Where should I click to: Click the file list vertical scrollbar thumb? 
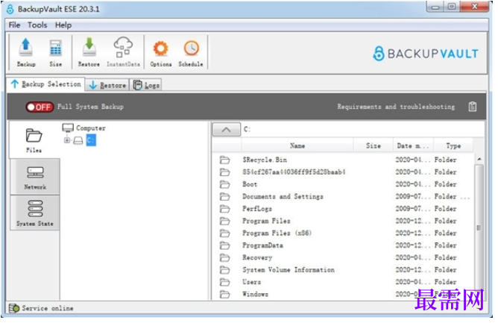[x=479, y=228]
